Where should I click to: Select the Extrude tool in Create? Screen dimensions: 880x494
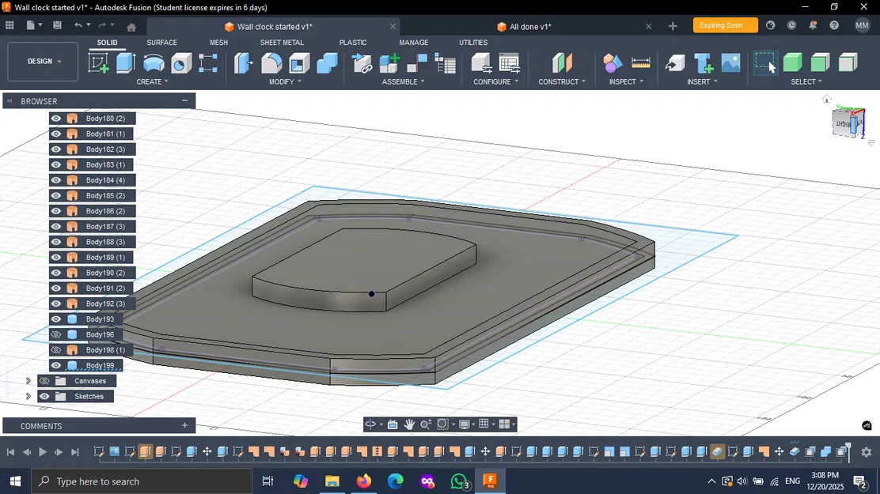pos(126,63)
